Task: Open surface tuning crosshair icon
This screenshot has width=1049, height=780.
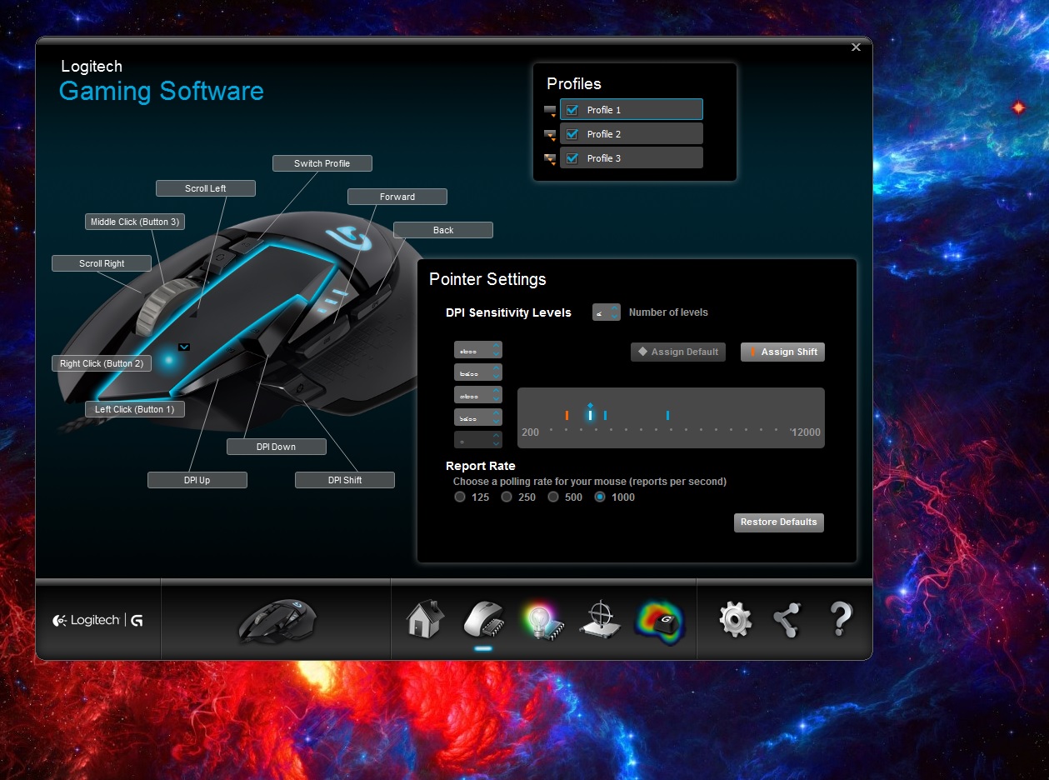Action: click(x=601, y=621)
